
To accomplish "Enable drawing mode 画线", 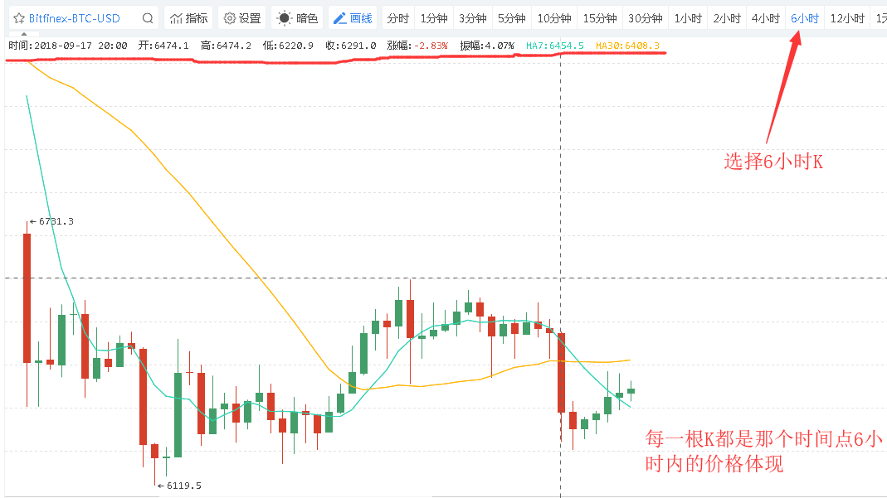I will coord(353,17).
